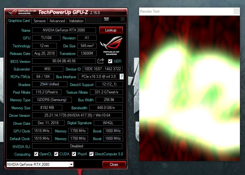
Task: Click the Memory value in the GPU Clock row
Action: tap(78, 131)
